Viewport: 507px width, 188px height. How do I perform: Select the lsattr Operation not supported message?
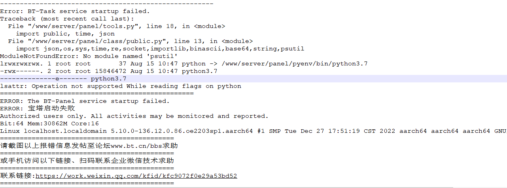(x=121, y=86)
